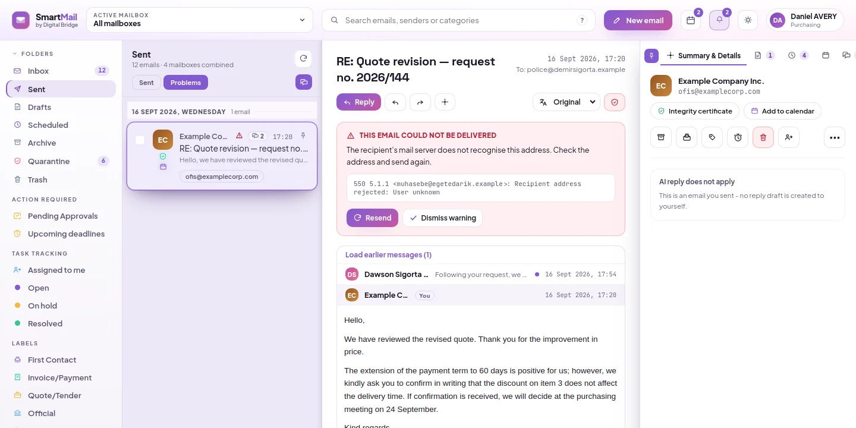856x428 pixels.
Task: Refresh the Sent email list
Action: pos(303,58)
